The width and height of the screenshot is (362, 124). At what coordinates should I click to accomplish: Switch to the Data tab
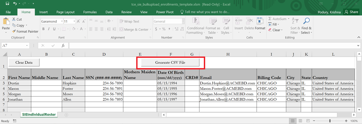109,12
